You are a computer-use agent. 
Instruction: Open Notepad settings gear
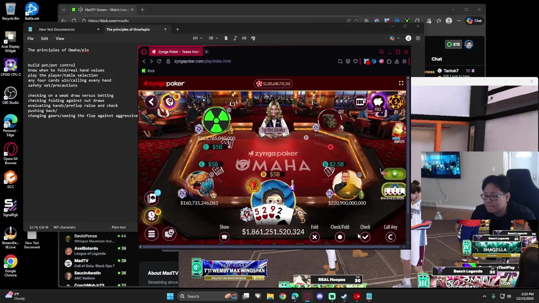click(x=418, y=38)
